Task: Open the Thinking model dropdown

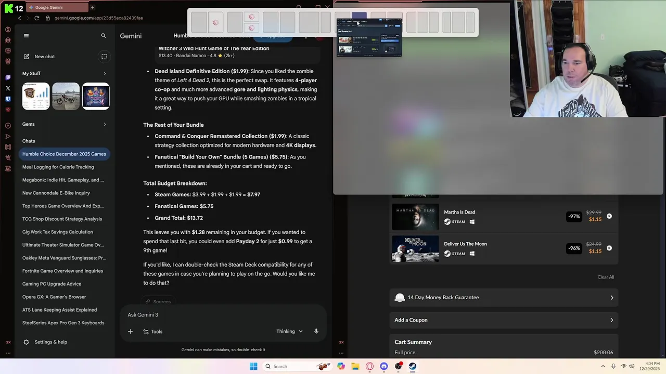Action: pos(289,331)
